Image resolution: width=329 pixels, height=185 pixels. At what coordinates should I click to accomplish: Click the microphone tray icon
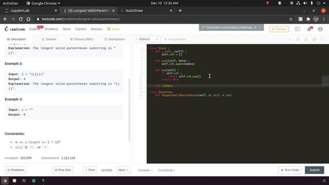(312, 3)
